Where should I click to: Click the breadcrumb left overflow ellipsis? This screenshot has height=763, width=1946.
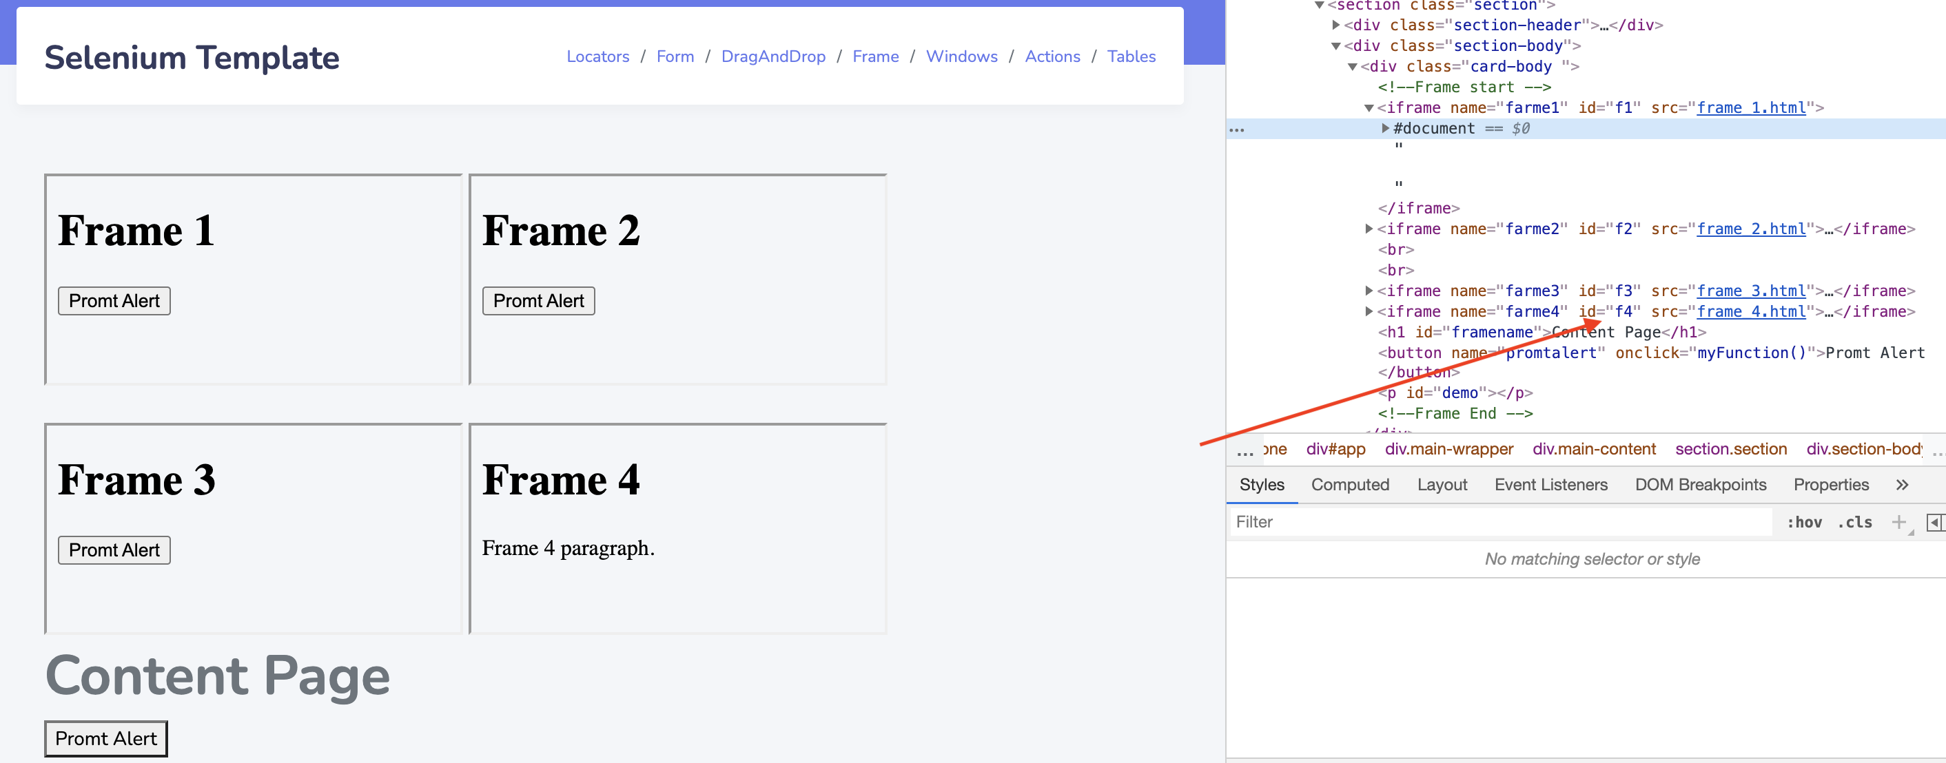[1245, 450]
